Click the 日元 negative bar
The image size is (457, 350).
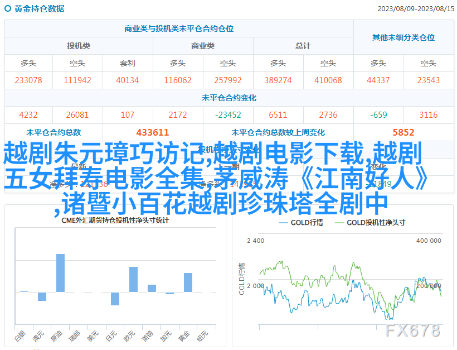coord(115,299)
